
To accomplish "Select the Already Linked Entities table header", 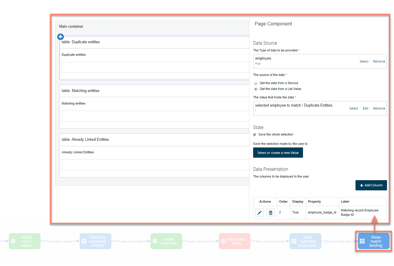I will 85,140.
